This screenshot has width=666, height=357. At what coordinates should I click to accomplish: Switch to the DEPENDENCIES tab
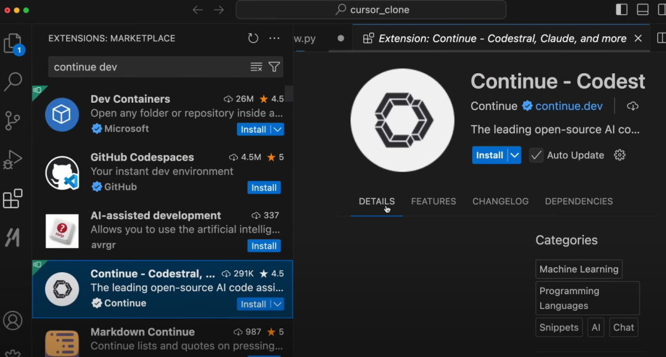tap(578, 201)
